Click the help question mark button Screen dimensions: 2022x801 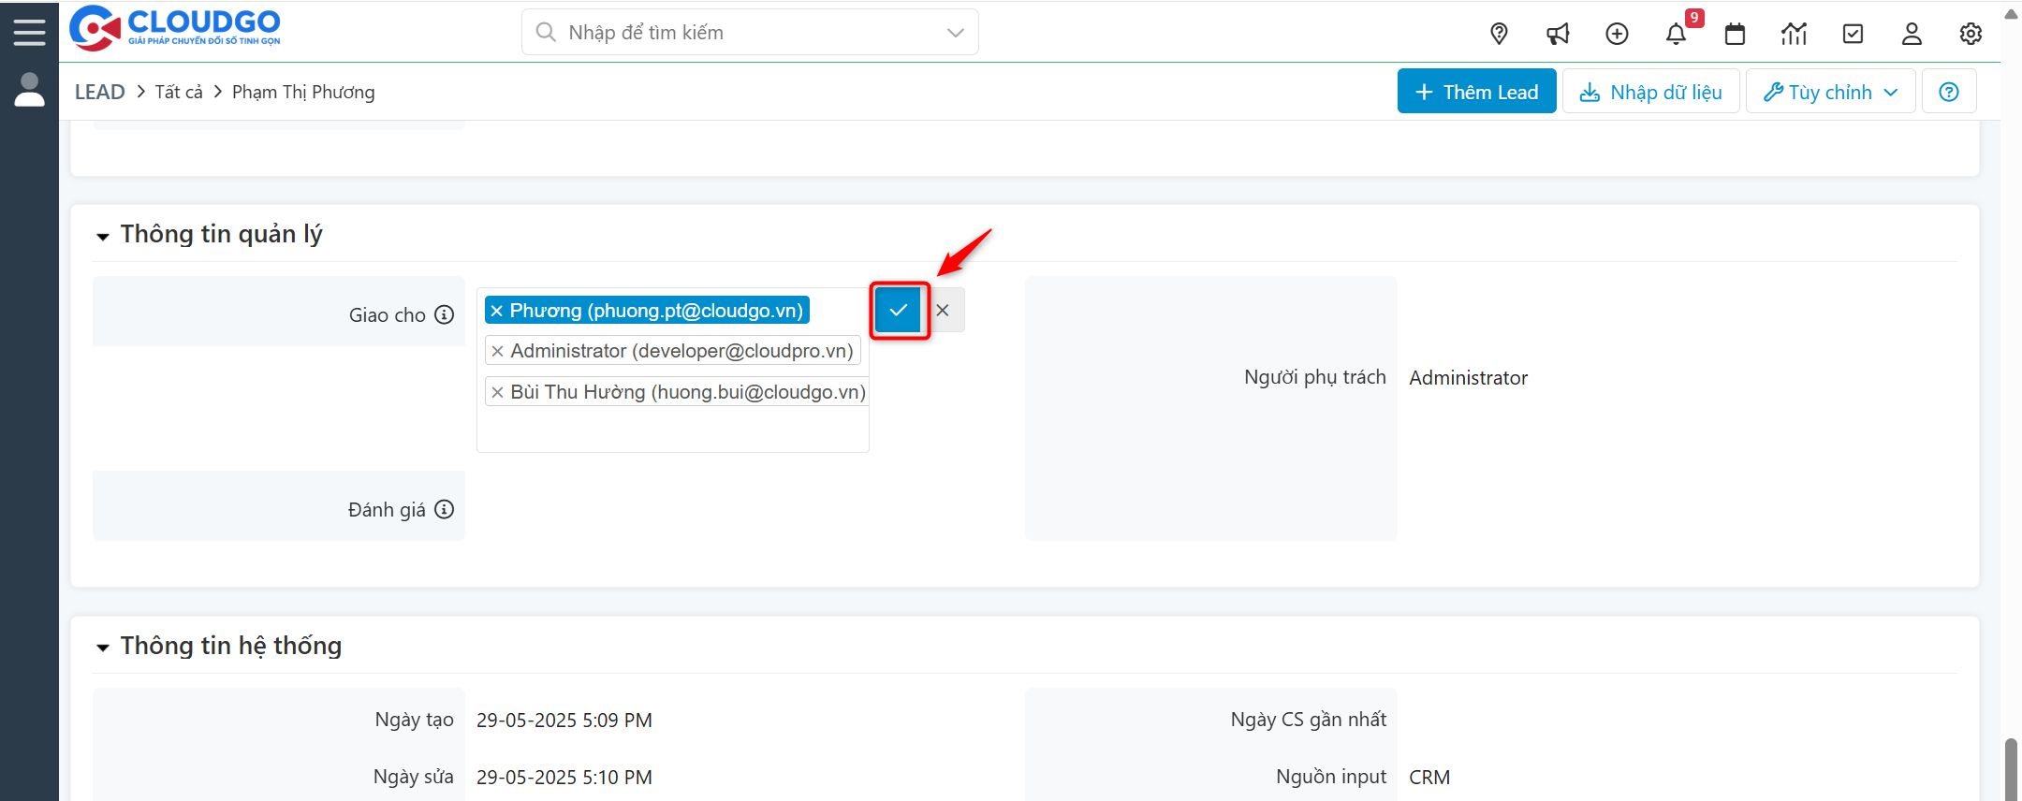1949,92
